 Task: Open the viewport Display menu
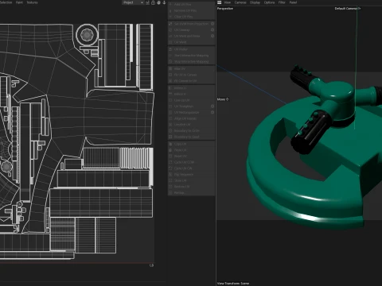tap(255, 2)
